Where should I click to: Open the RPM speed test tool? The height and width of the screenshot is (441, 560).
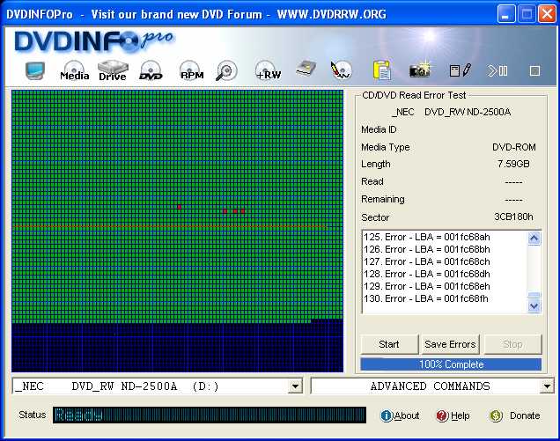point(192,70)
